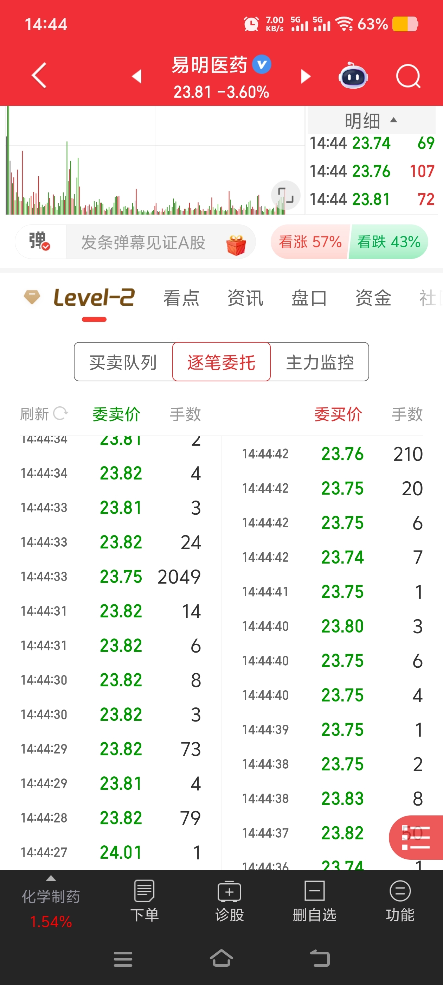This screenshot has width=443, height=985.
Task: Select the buy order 23.76 with 210 lots
Action: [x=333, y=454]
